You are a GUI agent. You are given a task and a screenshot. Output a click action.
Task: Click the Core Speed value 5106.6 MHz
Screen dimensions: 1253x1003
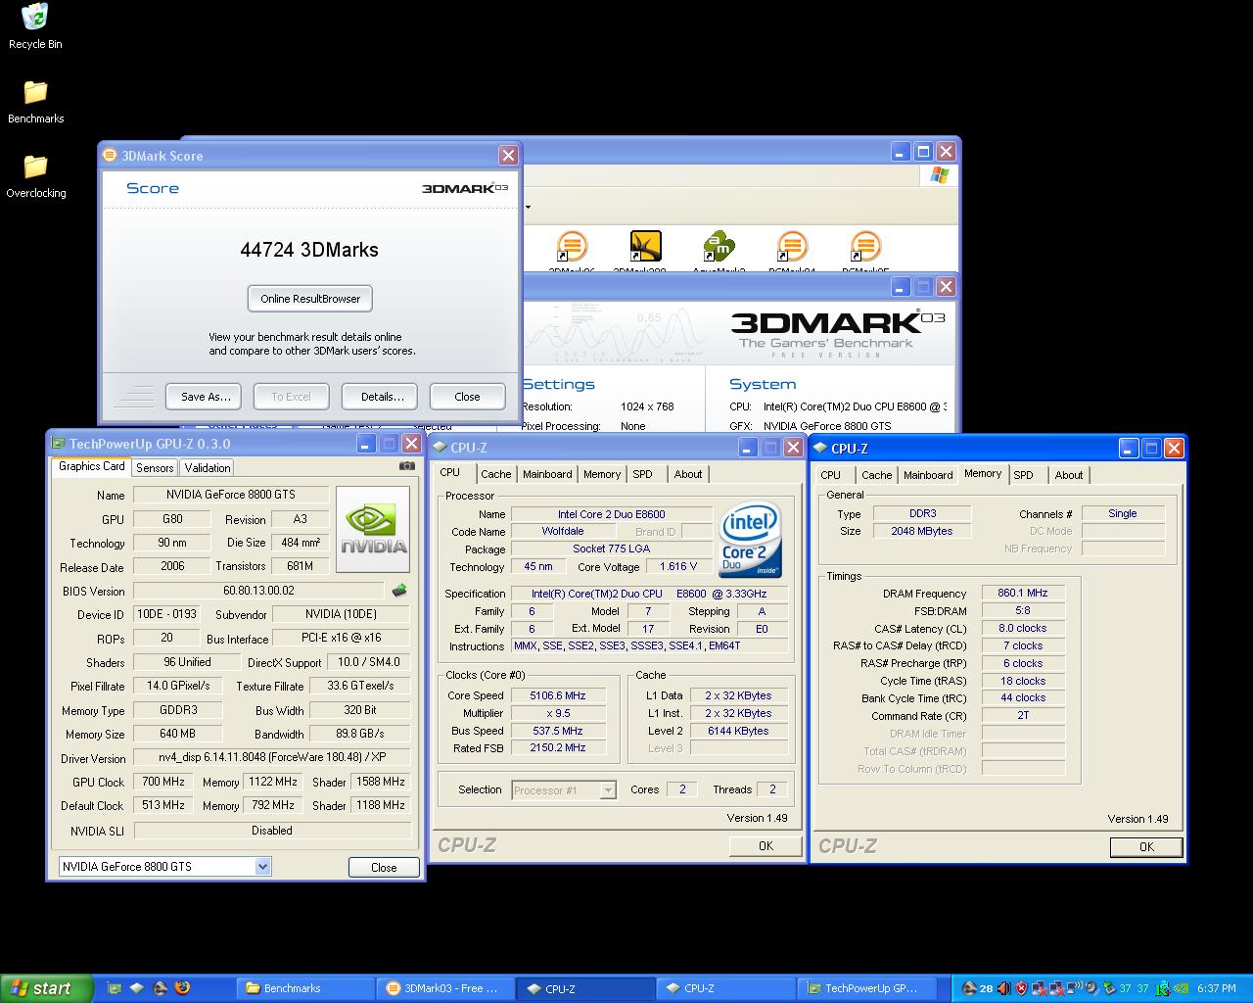point(558,696)
